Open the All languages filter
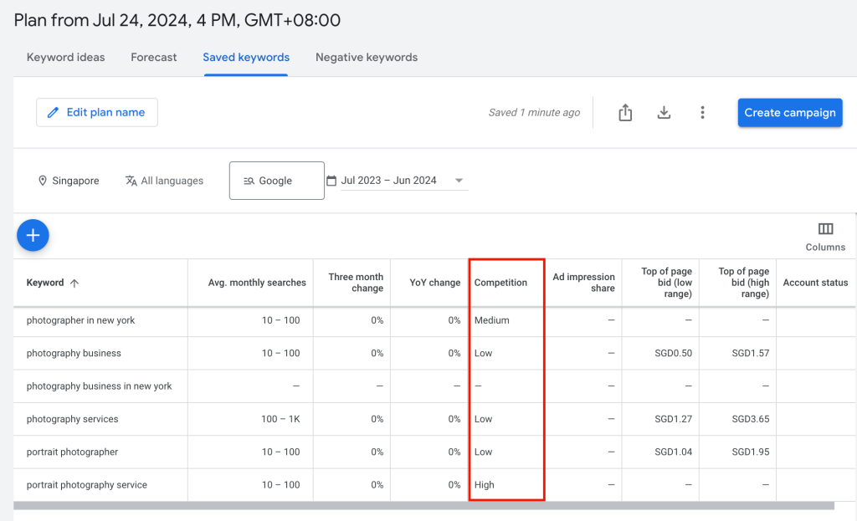 coord(164,181)
